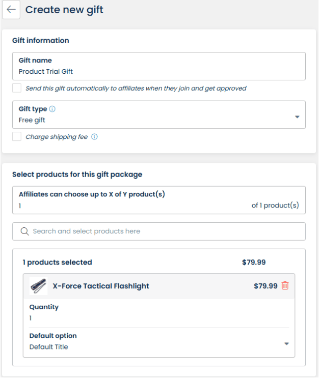
Task: Click the Gift name input field
Action: pyautogui.click(x=158, y=72)
